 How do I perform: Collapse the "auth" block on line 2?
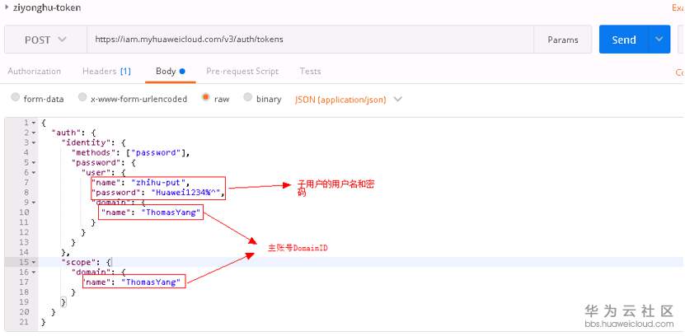(34, 133)
